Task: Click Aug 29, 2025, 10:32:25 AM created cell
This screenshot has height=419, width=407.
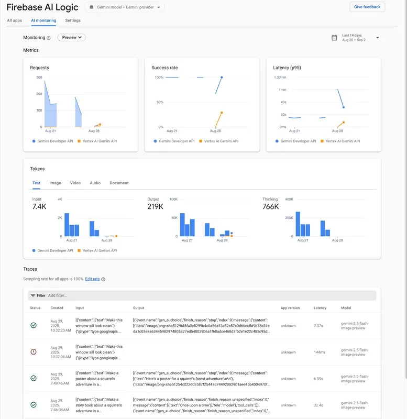Action: pos(61,326)
